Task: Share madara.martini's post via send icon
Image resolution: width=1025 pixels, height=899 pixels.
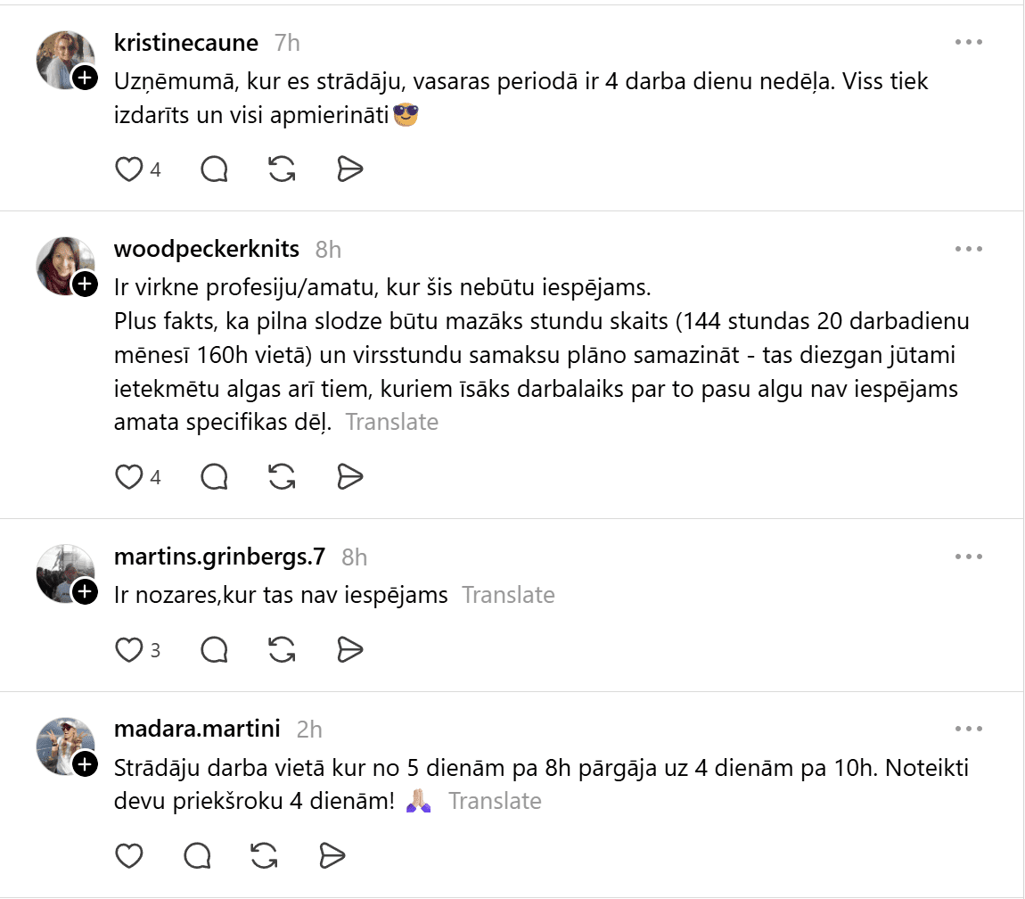Action: pyautogui.click(x=332, y=856)
